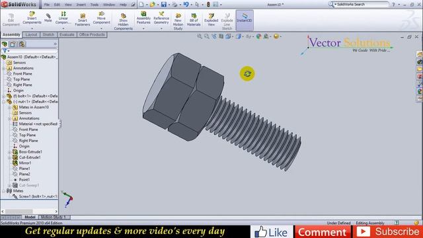
Task: Switch to the Layout tab
Action: [x=31, y=34]
